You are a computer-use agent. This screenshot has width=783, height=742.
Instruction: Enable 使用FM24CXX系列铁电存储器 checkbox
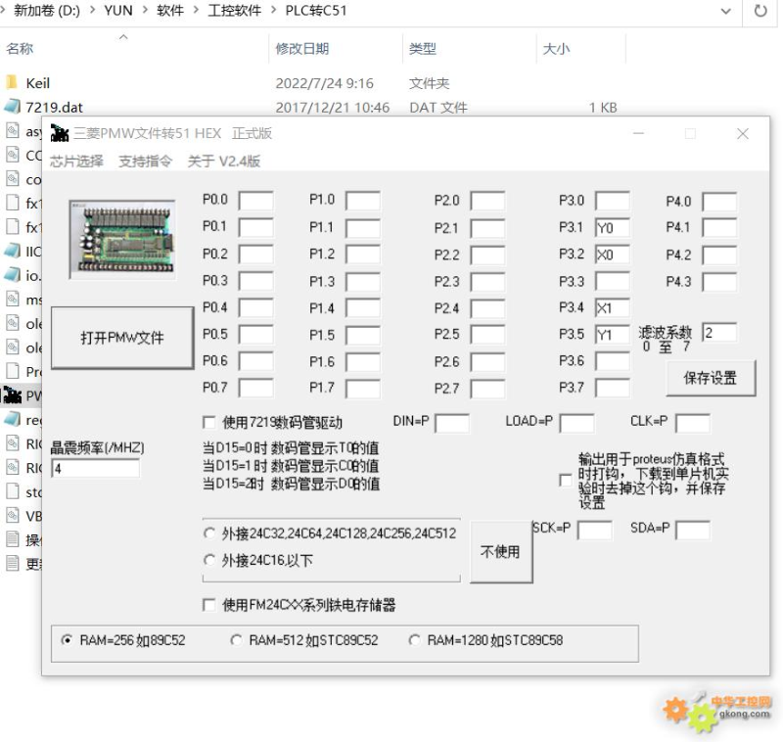[x=208, y=605]
